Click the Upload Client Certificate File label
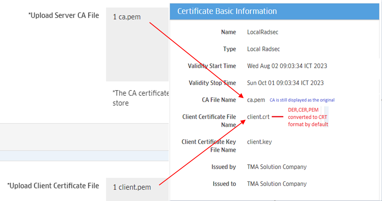382x201 pixels. [53, 185]
